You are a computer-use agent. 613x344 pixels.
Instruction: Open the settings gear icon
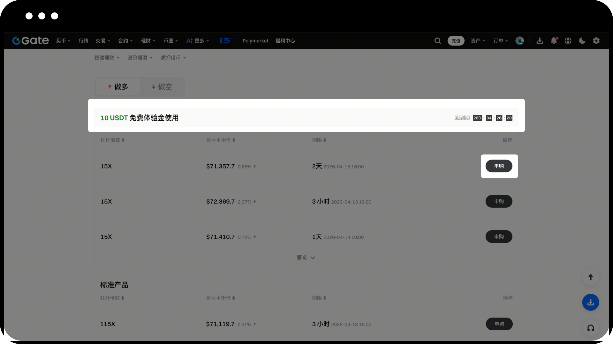click(596, 41)
